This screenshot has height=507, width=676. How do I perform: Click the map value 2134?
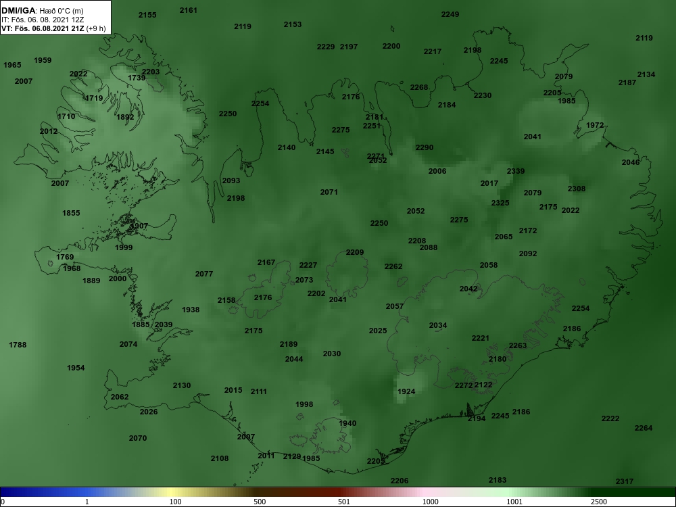click(x=646, y=74)
